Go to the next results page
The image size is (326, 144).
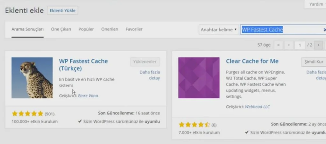tap(318, 45)
